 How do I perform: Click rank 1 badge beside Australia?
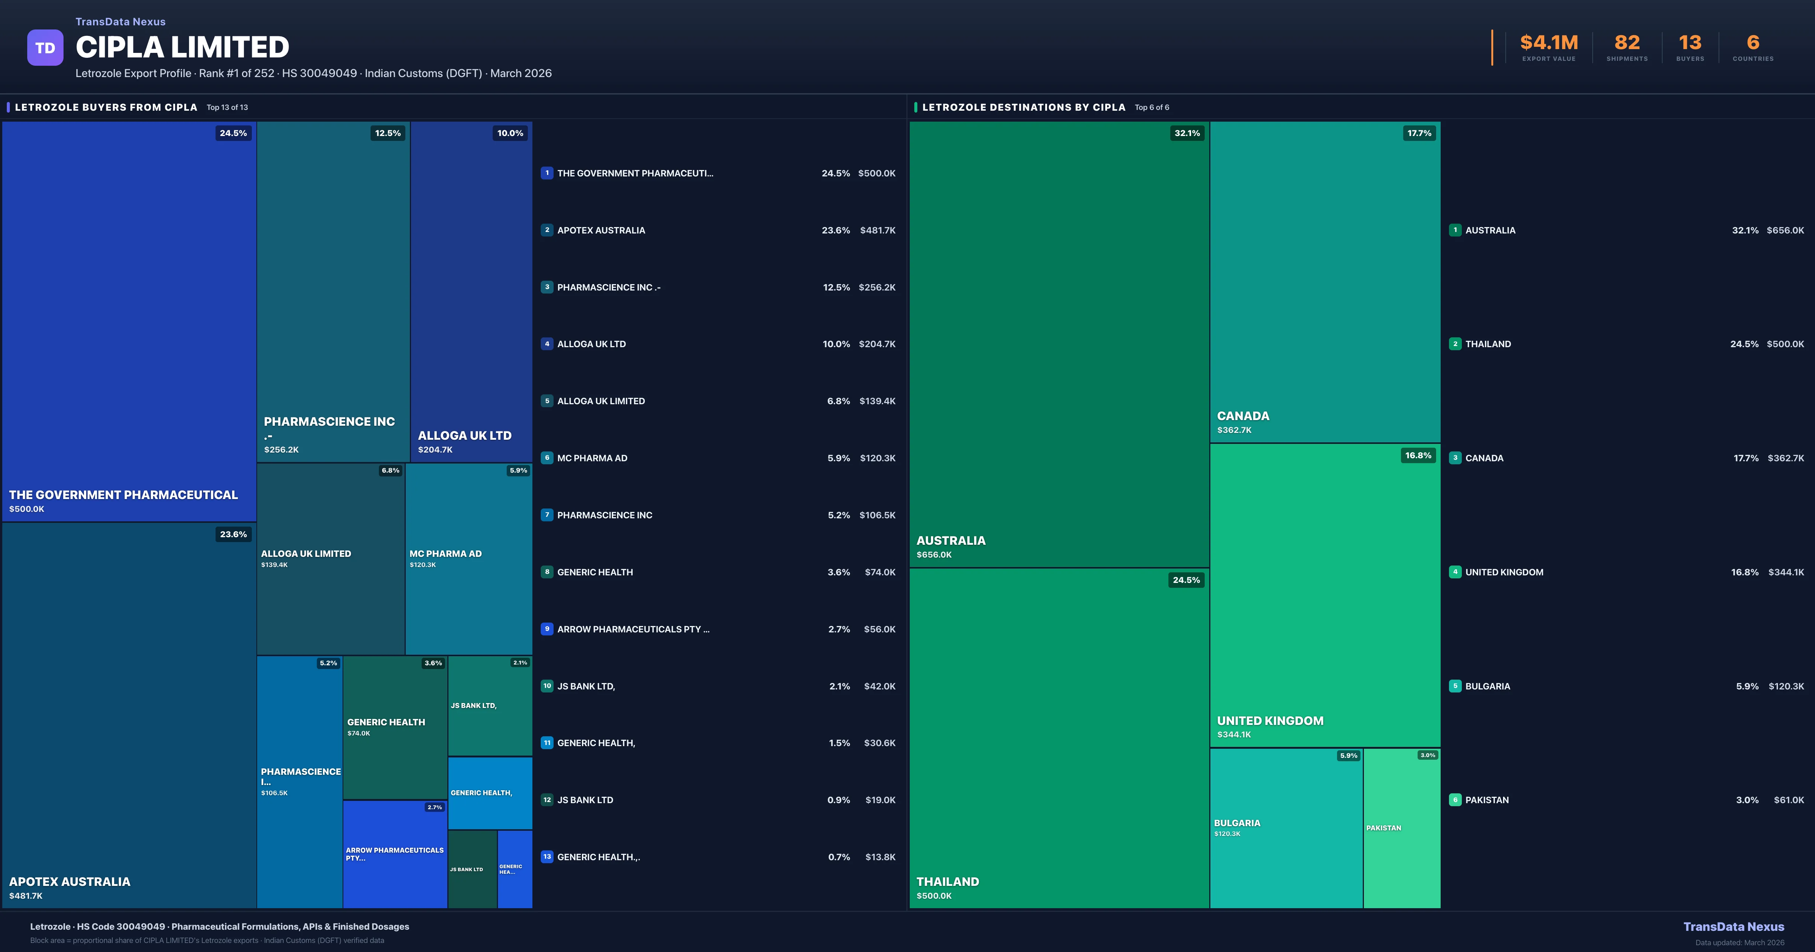pos(1455,230)
